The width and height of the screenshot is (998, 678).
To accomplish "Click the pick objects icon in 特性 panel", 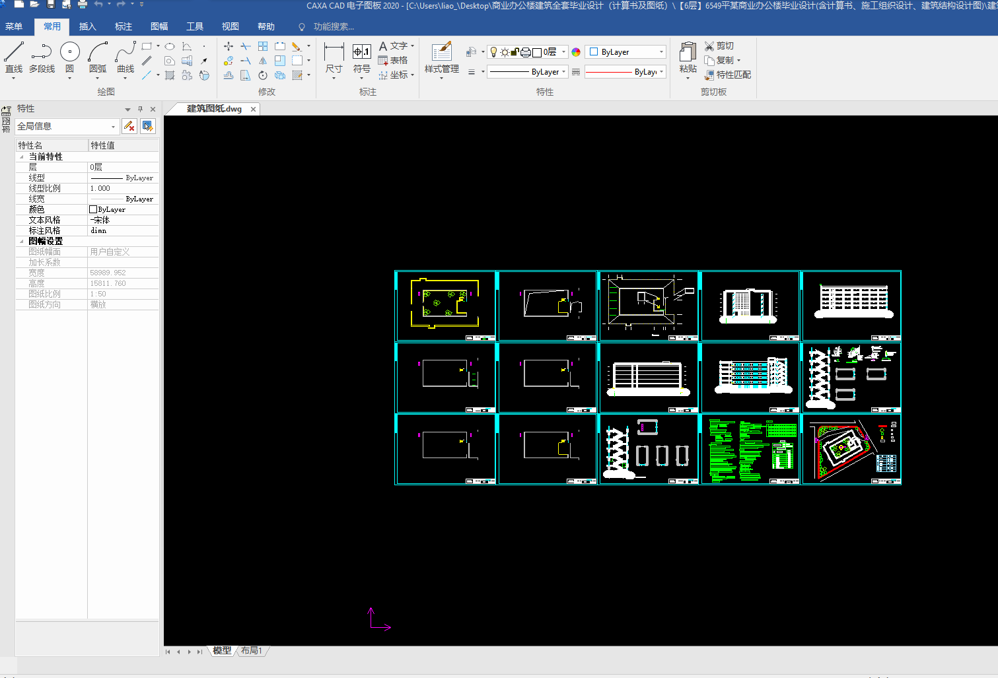I will point(148,126).
